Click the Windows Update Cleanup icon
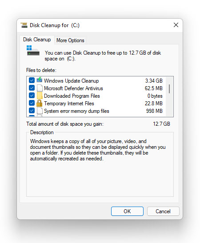The height and width of the screenshot is (243, 200). tap(40, 80)
